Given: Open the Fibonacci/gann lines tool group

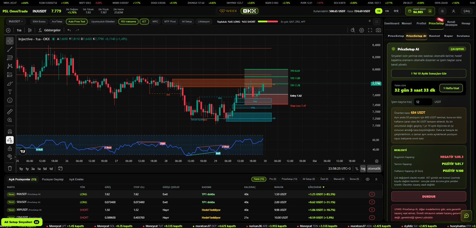Looking at the screenshot, I should tap(10, 57).
